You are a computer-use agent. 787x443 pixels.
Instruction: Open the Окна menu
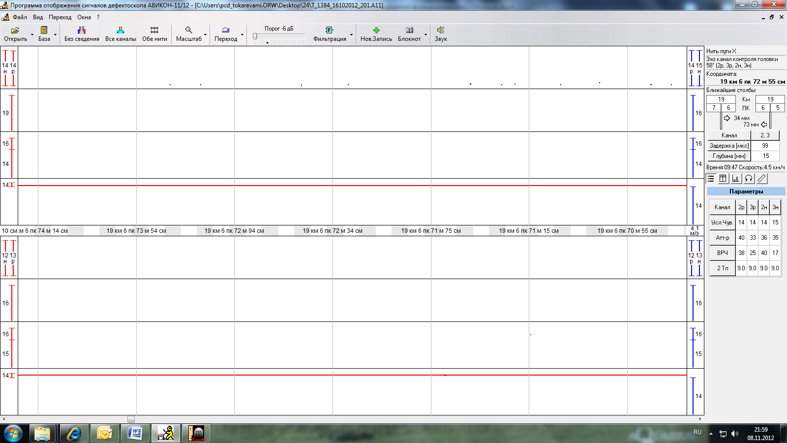tap(84, 17)
